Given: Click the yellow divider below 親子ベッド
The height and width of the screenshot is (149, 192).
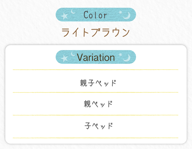Looking at the screenshot, I should (x=95, y=92).
